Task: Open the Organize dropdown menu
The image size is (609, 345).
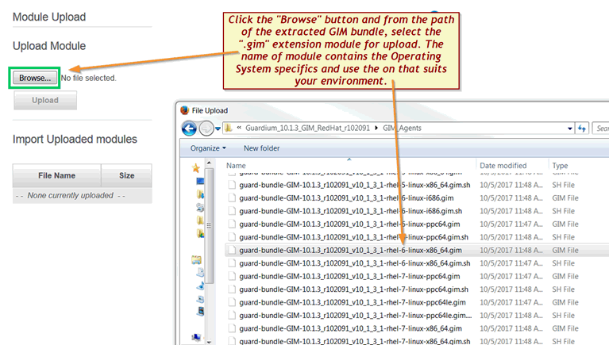Action: (208, 148)
